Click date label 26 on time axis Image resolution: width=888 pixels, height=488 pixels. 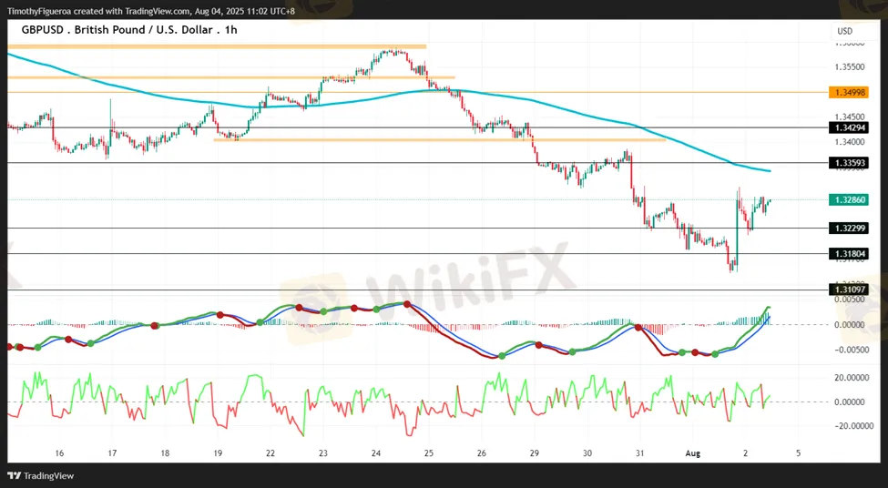[x=482, y=453]
